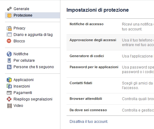
Task: Open Diario e aggiunta di tag settings
Action: pyautogui.click(x=33, y=35)
